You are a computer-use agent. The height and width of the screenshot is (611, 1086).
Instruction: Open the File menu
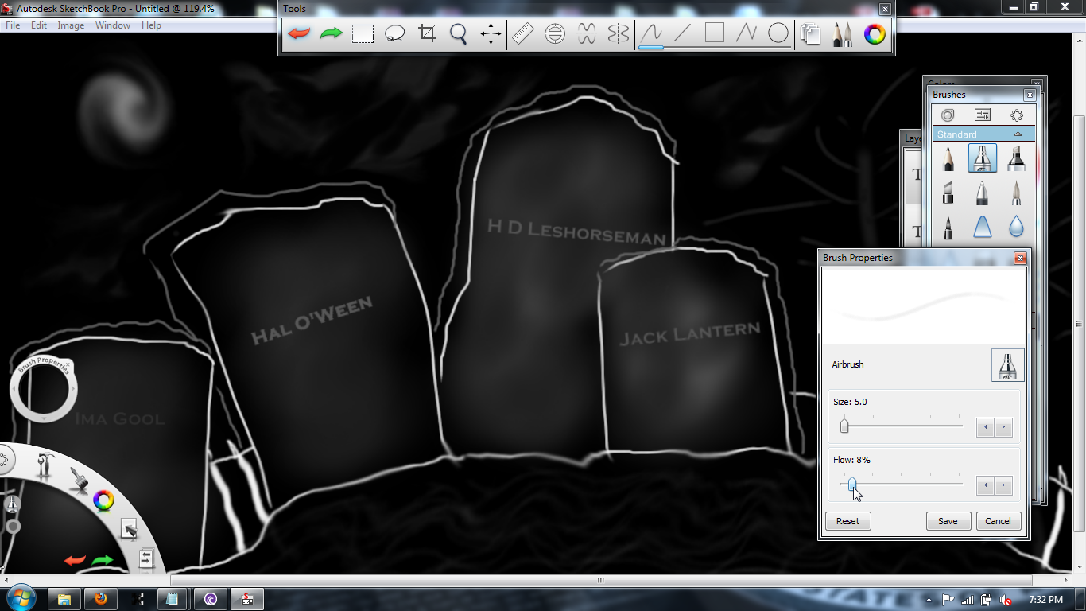coord(13,25)
